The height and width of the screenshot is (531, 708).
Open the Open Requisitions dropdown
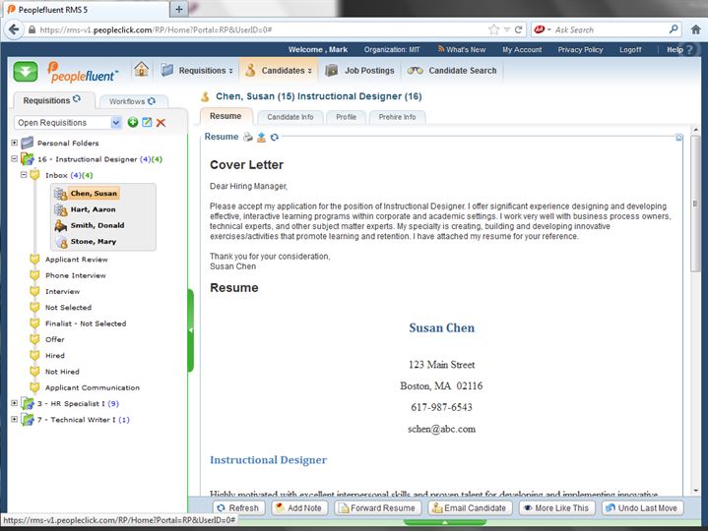[x=116, y=122]
